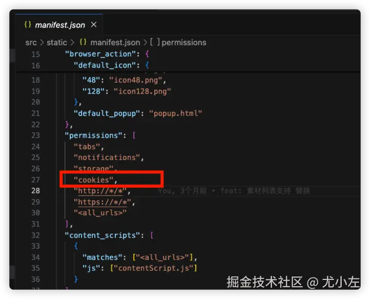The height and width of the screenshot is (299, 370).
Task: Click the "permissions" key on line 23
Action: pyautogui.click(x=94, y=135)
